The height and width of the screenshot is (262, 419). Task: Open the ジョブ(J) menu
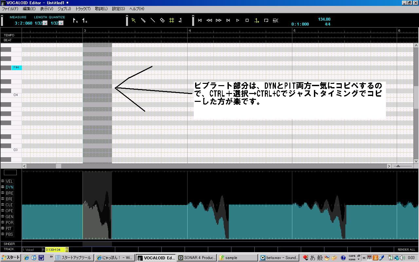tap(64, 9)
